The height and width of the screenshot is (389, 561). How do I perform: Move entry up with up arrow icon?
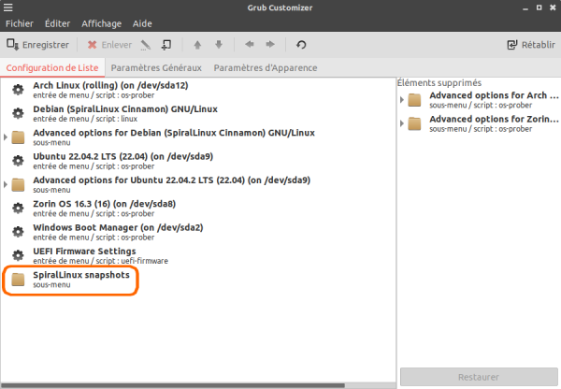pos(197,44)
